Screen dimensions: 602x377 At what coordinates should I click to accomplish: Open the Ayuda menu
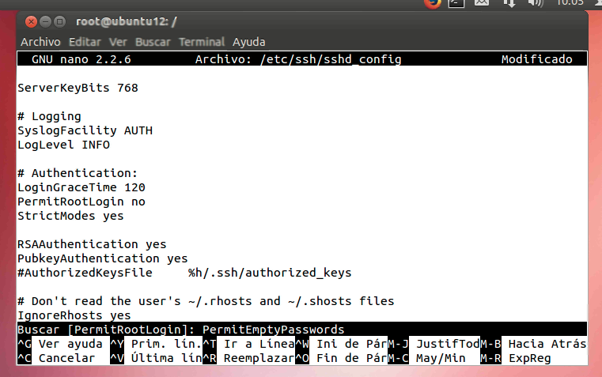pos(248,42)
